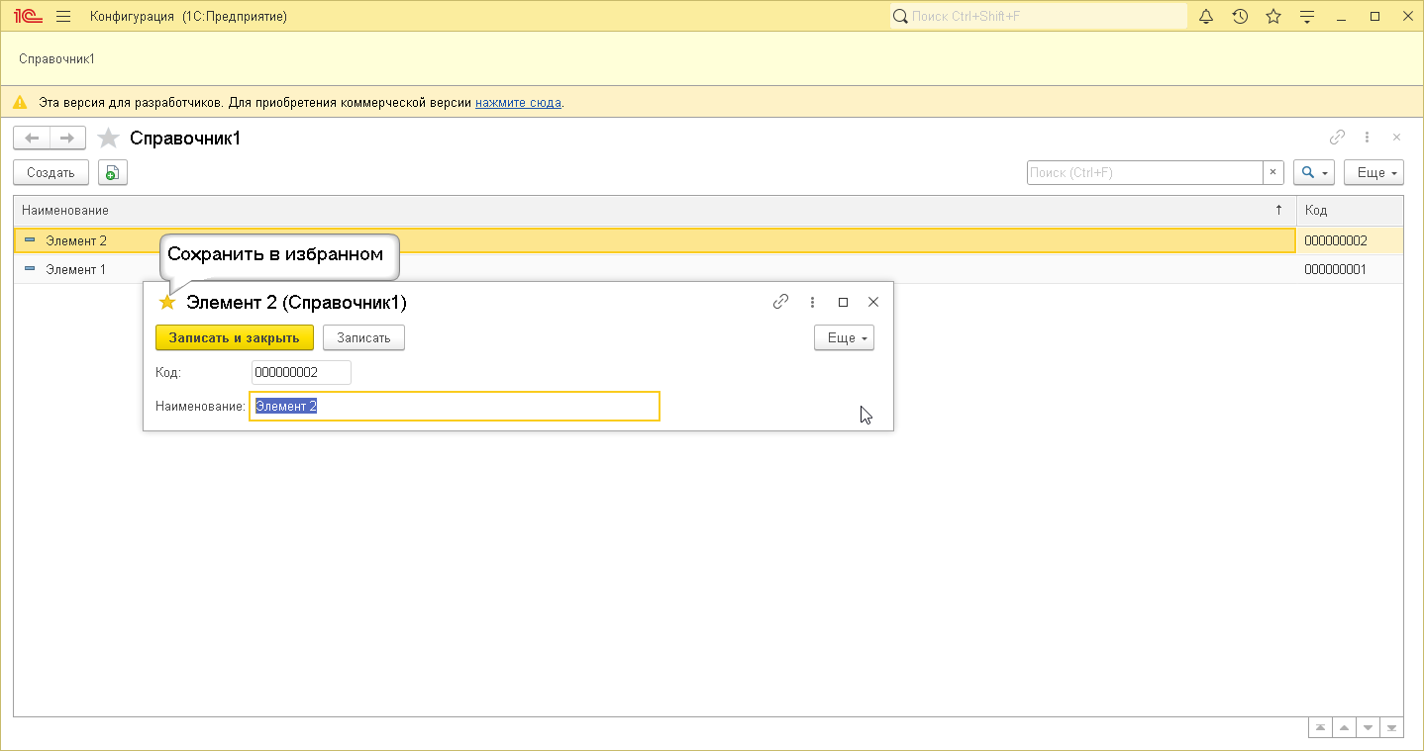1424x751 pixels.
Task: Sort by the Наименование column header
Action: [x=65, y=211]
